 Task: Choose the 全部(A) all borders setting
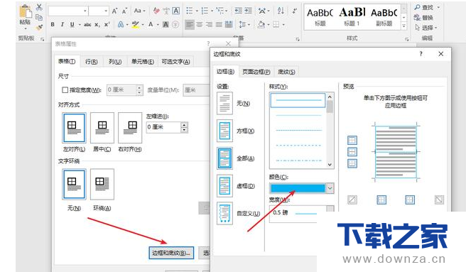pyautogui.click(x=224, y=158)
